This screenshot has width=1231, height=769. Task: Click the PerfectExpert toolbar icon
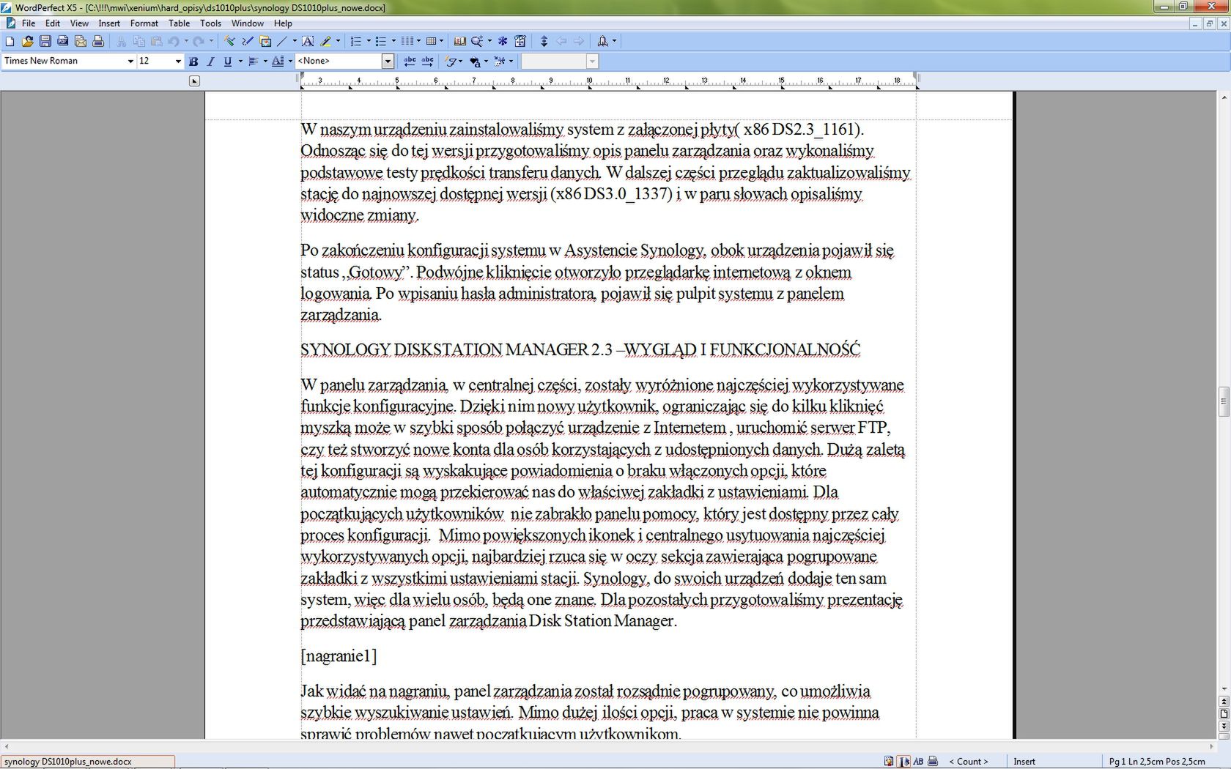click(x=520, y=42)
